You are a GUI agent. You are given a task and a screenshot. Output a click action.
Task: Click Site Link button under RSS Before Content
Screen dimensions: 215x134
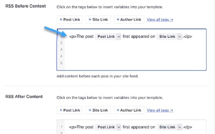98,20
